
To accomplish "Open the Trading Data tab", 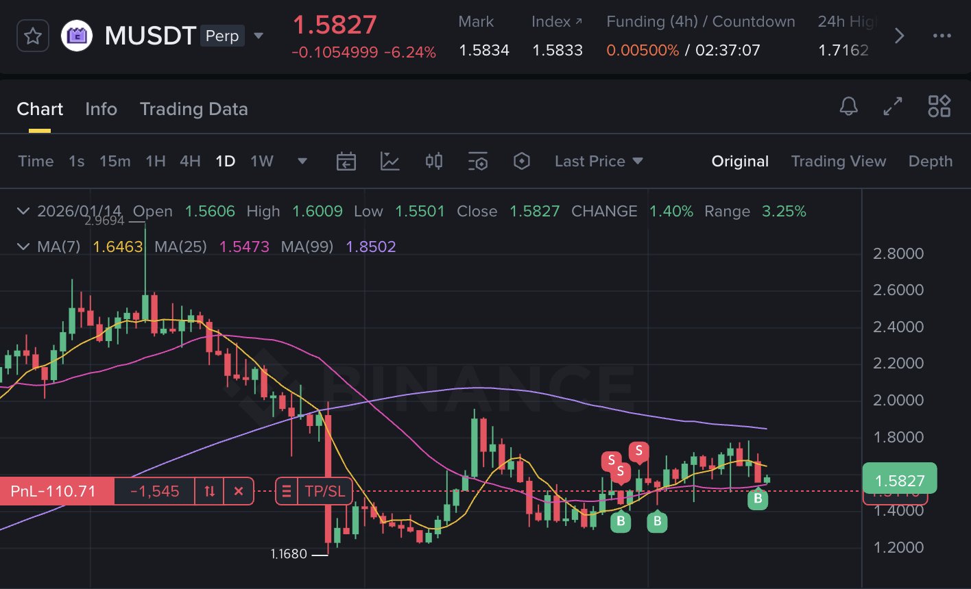I will click(x=193, y=110).
